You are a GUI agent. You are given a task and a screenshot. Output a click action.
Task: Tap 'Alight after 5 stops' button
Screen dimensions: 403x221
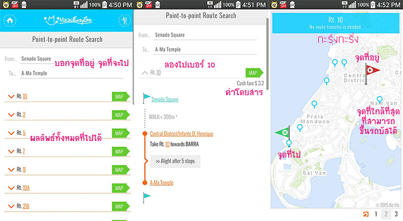click(x=175, y=162)
